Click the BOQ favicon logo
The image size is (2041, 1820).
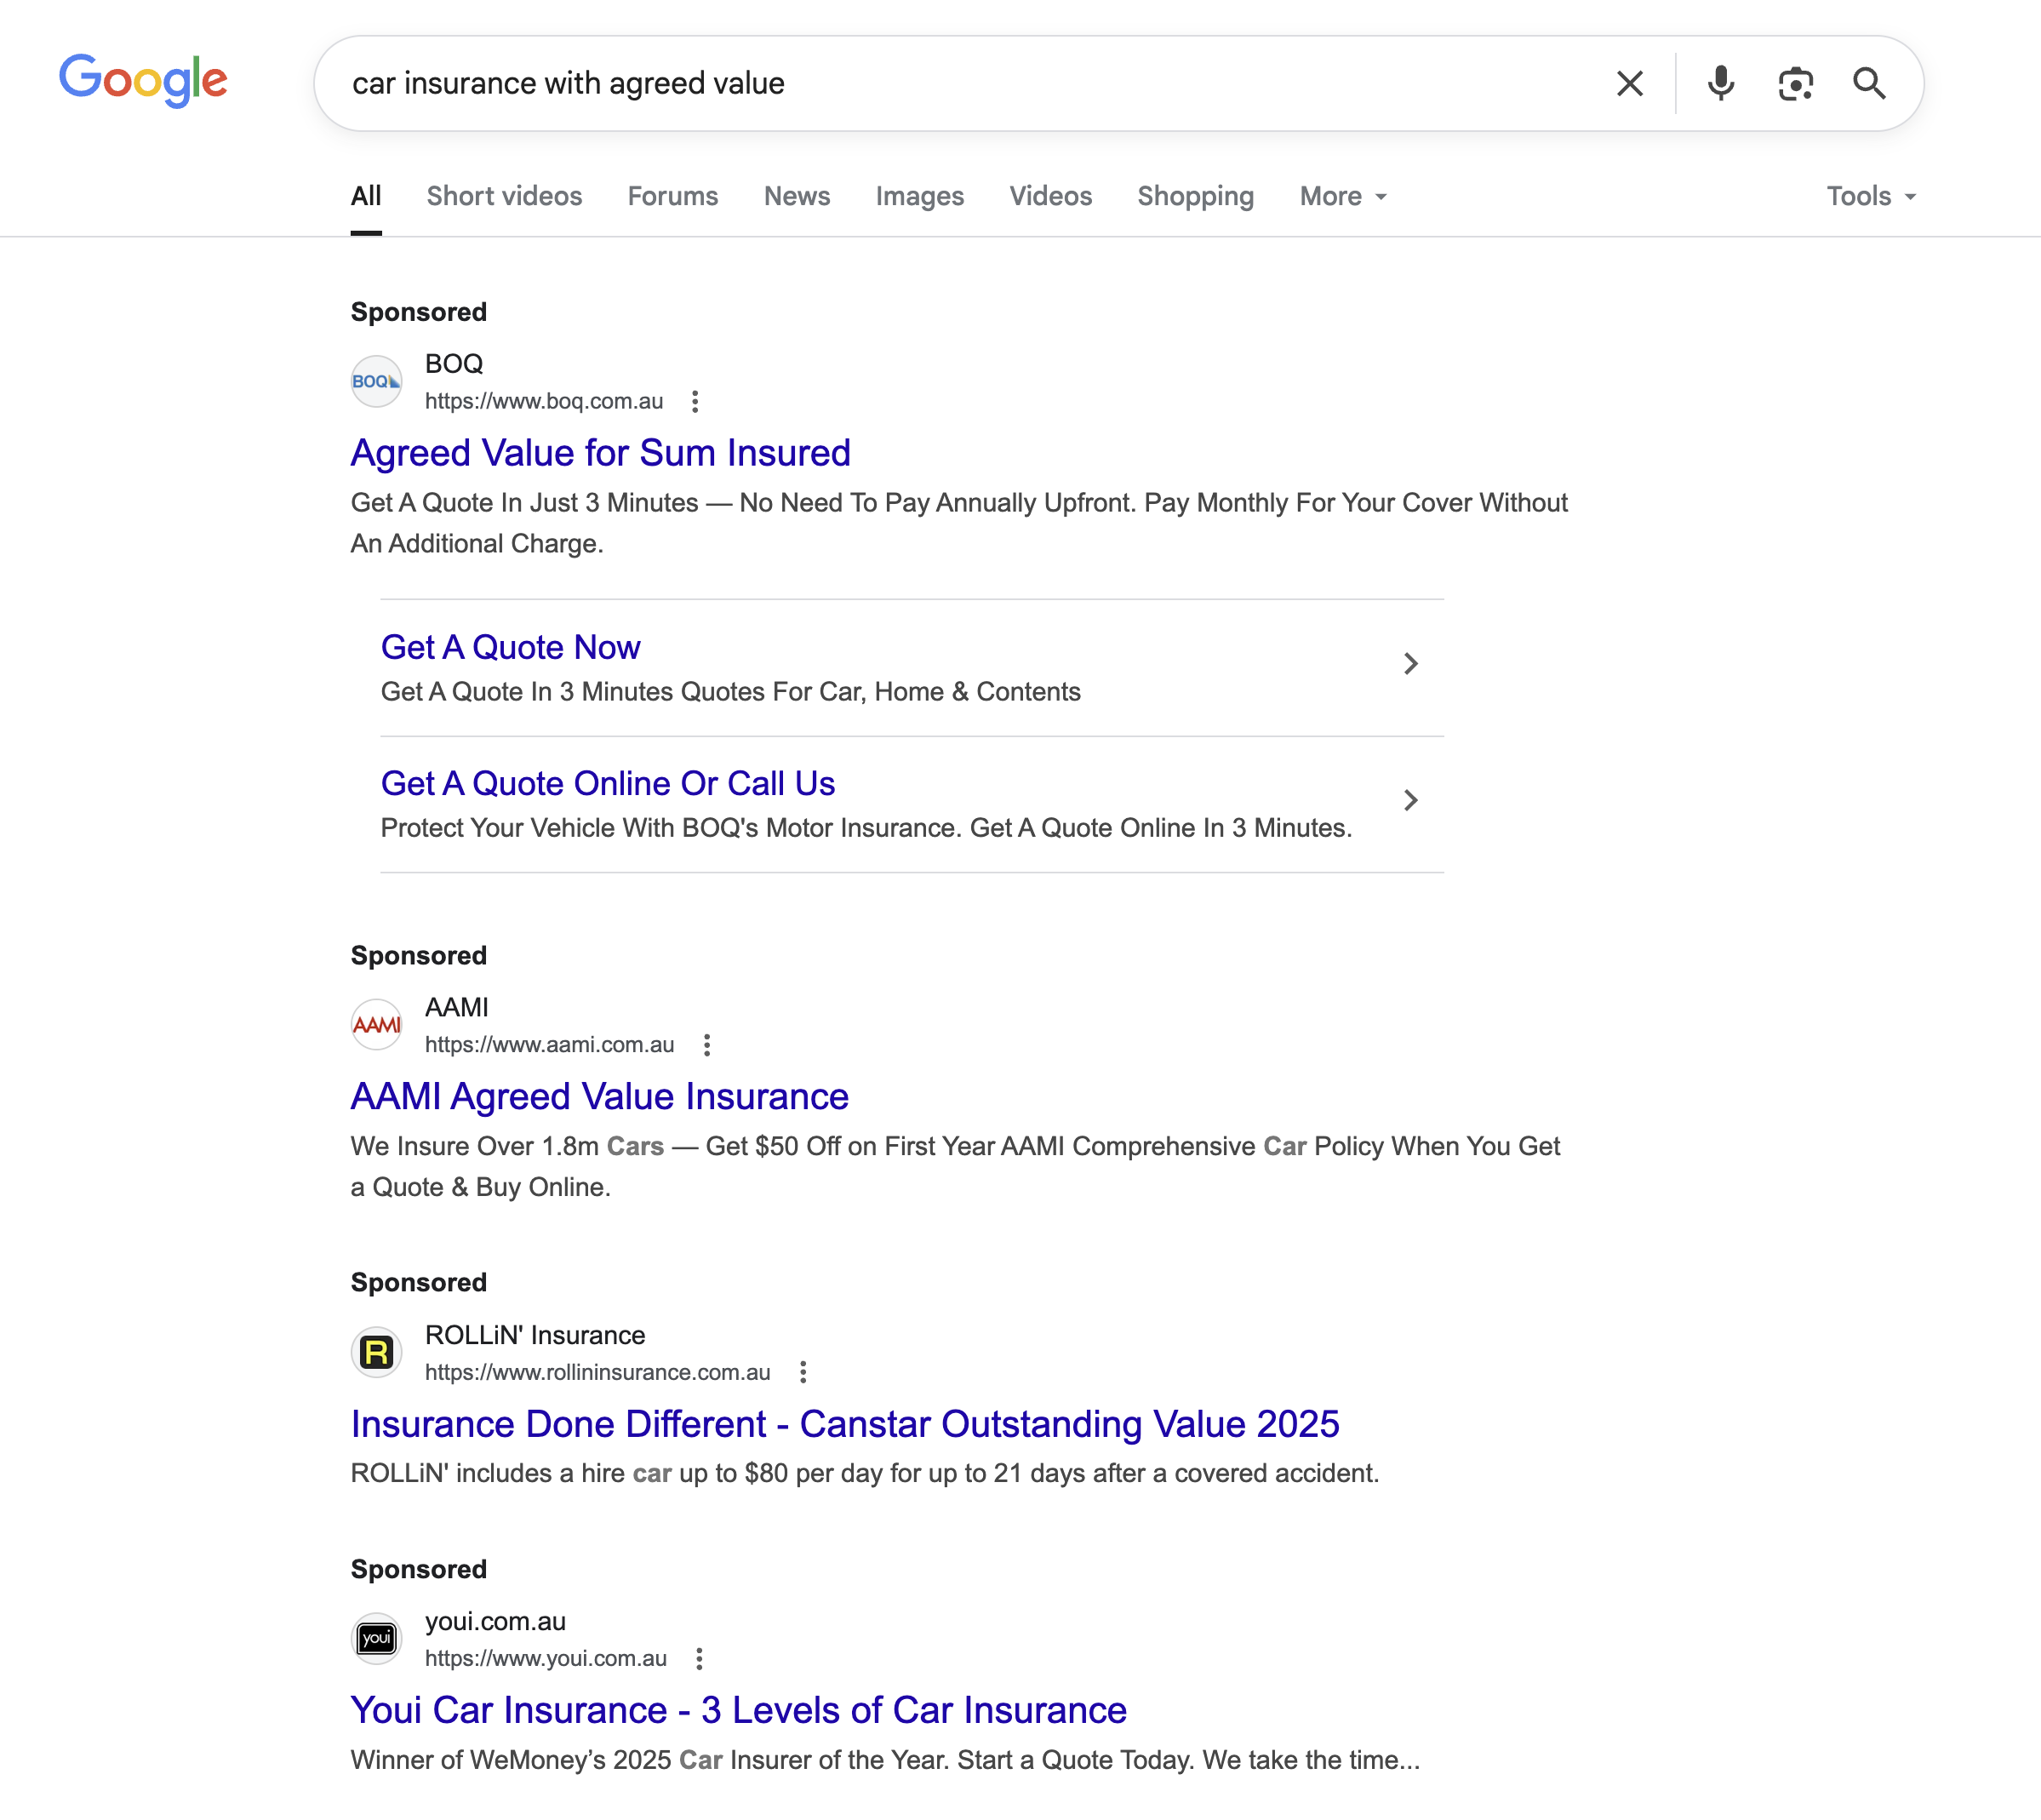click(x=376, y=382)
